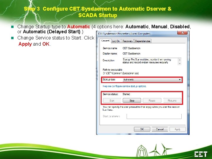
Task: Stop the CET Sysdaemon service
Action: click(132, 101)
